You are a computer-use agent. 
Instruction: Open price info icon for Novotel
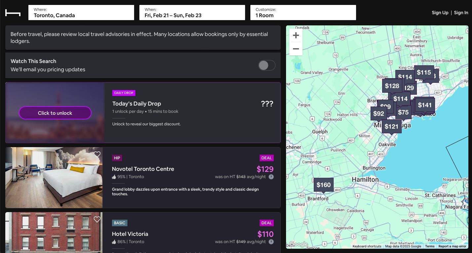(x=271, y=177)
